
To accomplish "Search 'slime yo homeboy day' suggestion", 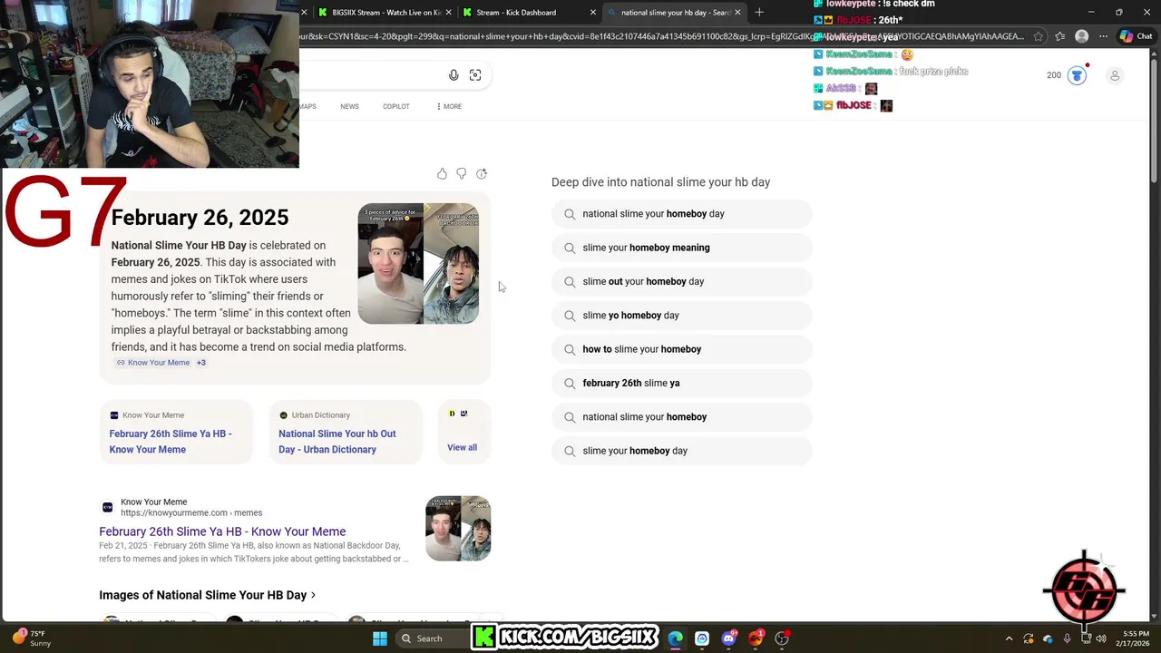I will point(681,316).
